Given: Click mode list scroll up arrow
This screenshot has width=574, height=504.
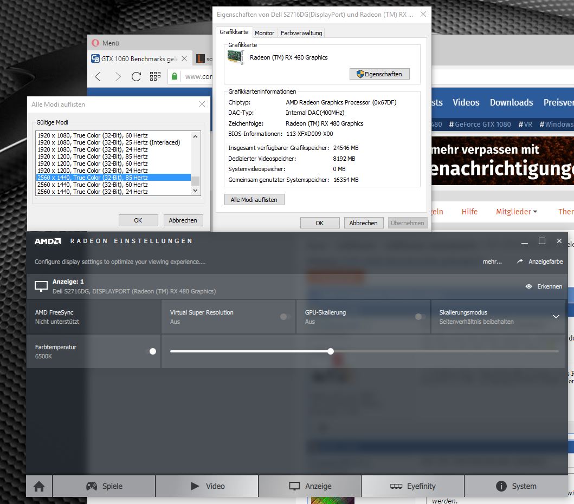Looking at the screenshot, I should (x=196, y=136).
